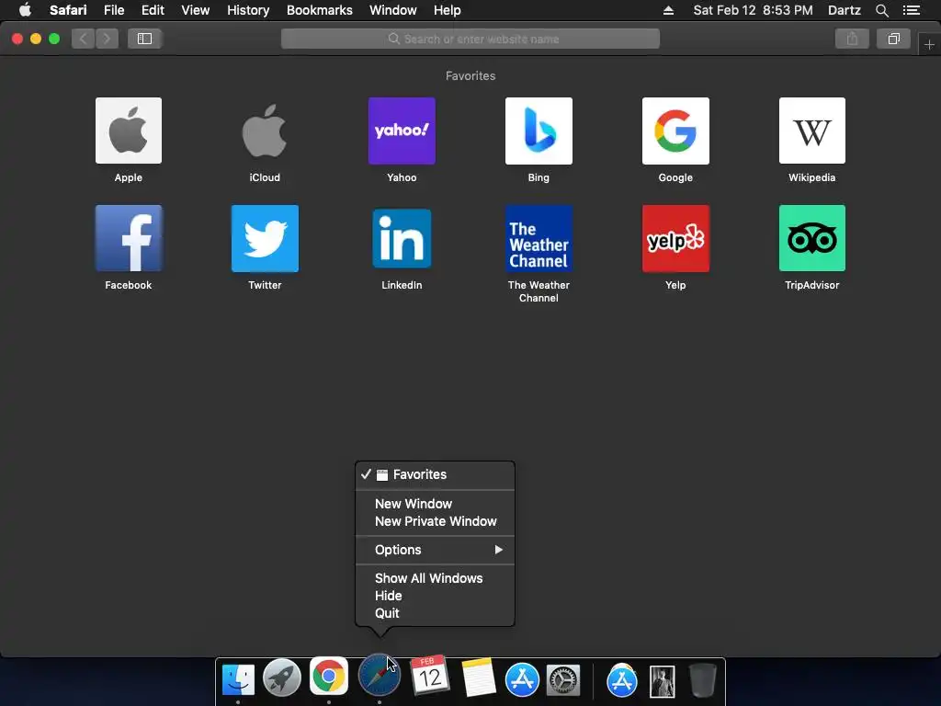Open the Safari application menu
Image resolution: width=941 pixels, height=706 pixels.
[68, 10]
